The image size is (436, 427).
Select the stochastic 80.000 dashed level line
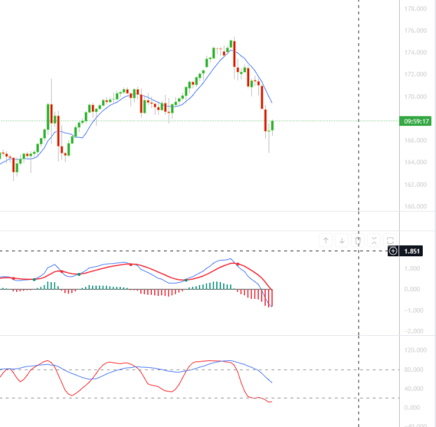click(200, 370)
